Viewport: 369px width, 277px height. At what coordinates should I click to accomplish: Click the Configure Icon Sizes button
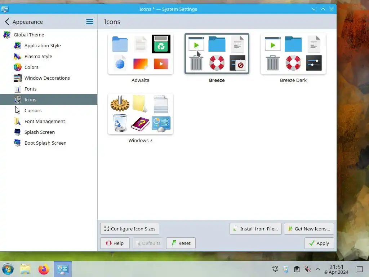130,229
